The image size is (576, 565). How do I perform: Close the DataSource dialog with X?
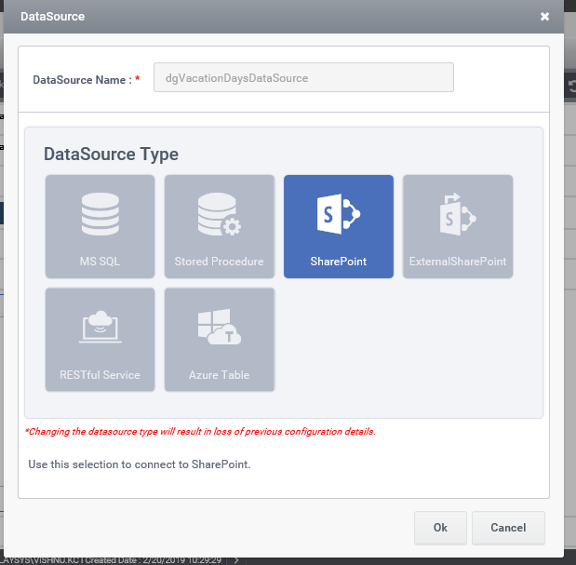tap(544, 17)
